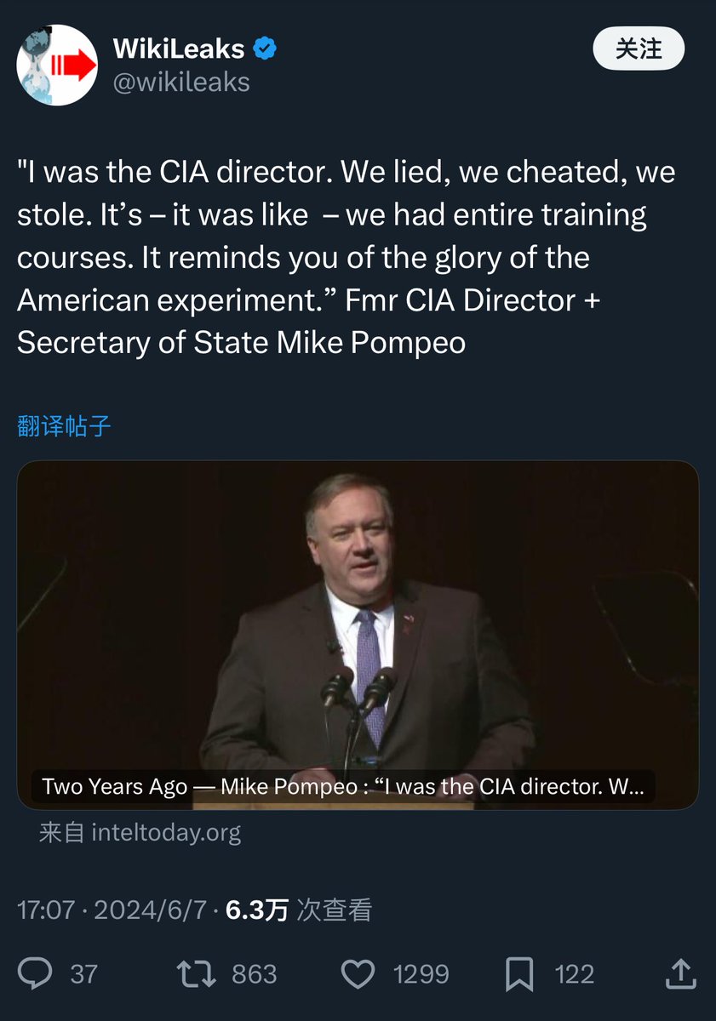Screen dimensions: 716x1021
Task: Translate the post via 翻译帖子
Action: [64, 426]
